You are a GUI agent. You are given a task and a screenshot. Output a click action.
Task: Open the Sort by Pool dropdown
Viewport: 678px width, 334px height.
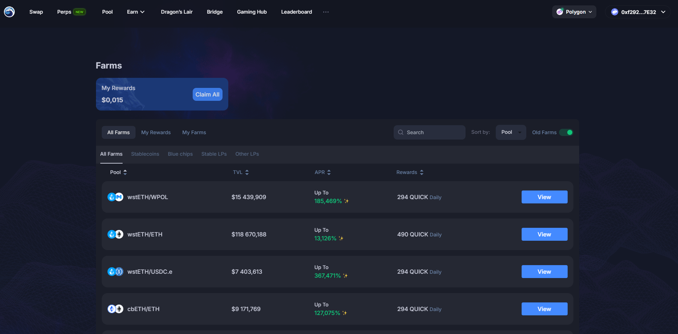pos(511,132)
